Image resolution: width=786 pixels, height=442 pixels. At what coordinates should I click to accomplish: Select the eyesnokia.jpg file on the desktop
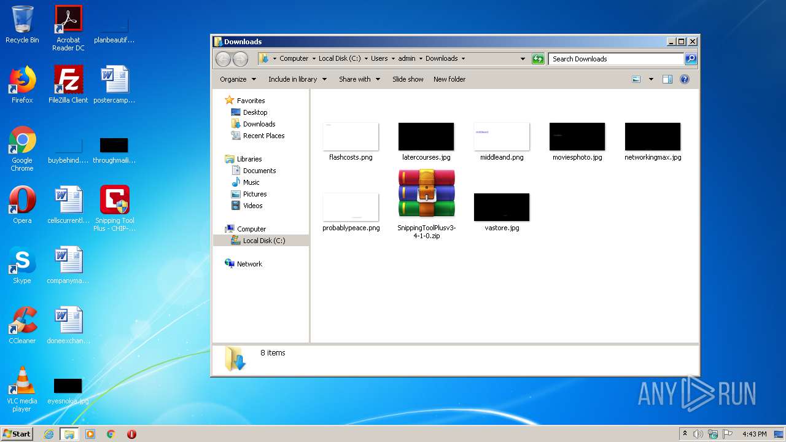coord(68,391)
